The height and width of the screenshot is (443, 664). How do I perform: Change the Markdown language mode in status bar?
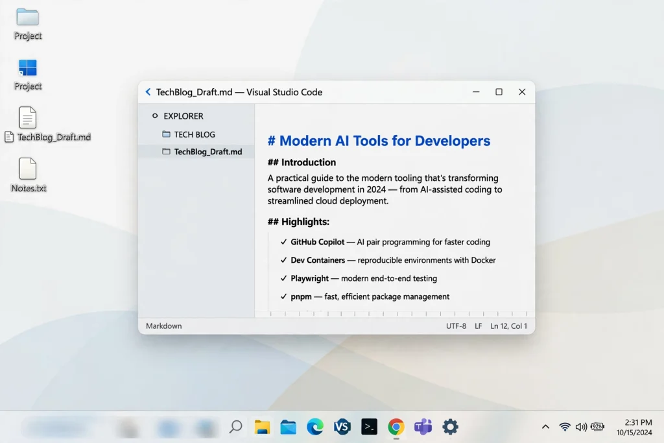(x=164, y=326)
